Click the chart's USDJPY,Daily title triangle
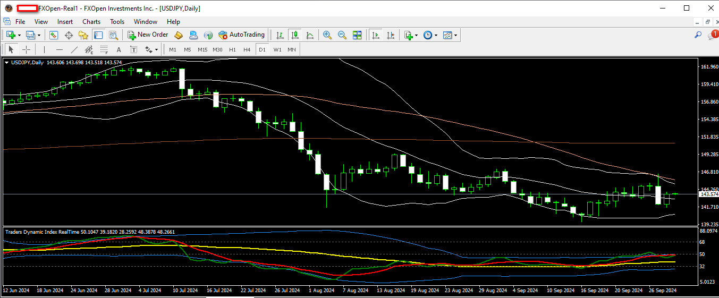The image size is (719, 298). 6,63
